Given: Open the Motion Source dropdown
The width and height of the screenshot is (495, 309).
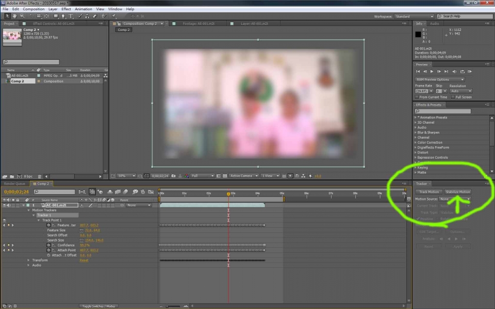Looking at the screenshot, I should click(x=455, y=199).
